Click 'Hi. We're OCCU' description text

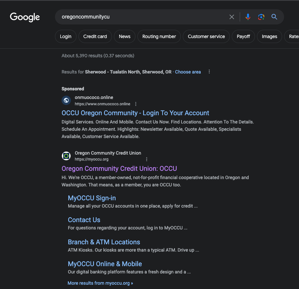155,181
